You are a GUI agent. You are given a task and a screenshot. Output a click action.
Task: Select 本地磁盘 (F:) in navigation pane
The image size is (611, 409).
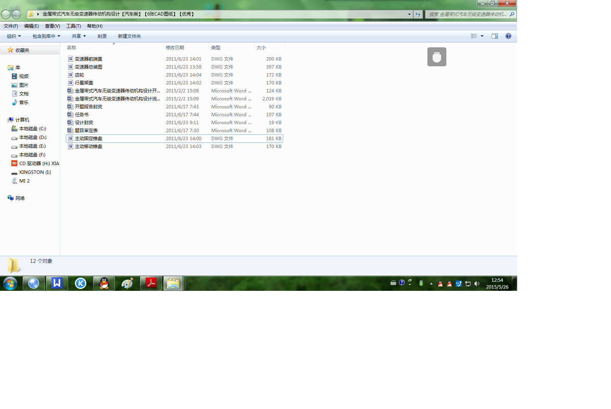[x=32, y=155]
